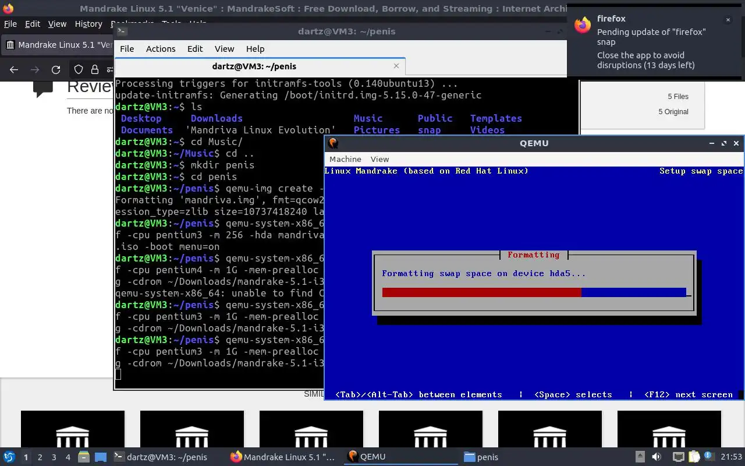Screen dimensions: 745x466
Task: Open Firefox's Edit menu
Action: [33, 24]
